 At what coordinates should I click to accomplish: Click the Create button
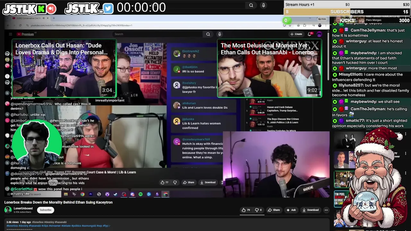pos(296,34)
